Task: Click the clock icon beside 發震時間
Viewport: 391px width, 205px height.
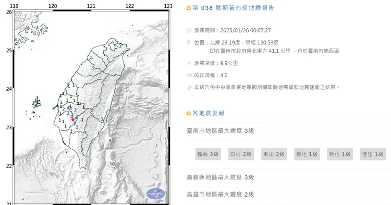Action: coord(189,30)
